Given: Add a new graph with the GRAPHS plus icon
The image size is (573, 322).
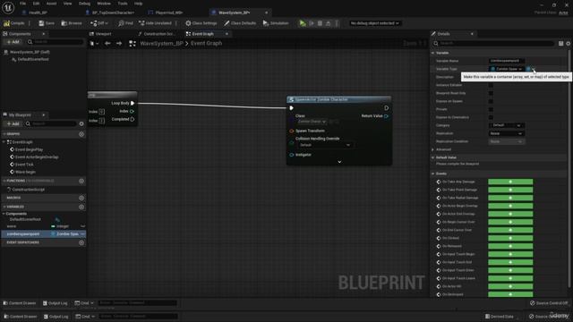Looking at the screenshot, I should (81, 134).
